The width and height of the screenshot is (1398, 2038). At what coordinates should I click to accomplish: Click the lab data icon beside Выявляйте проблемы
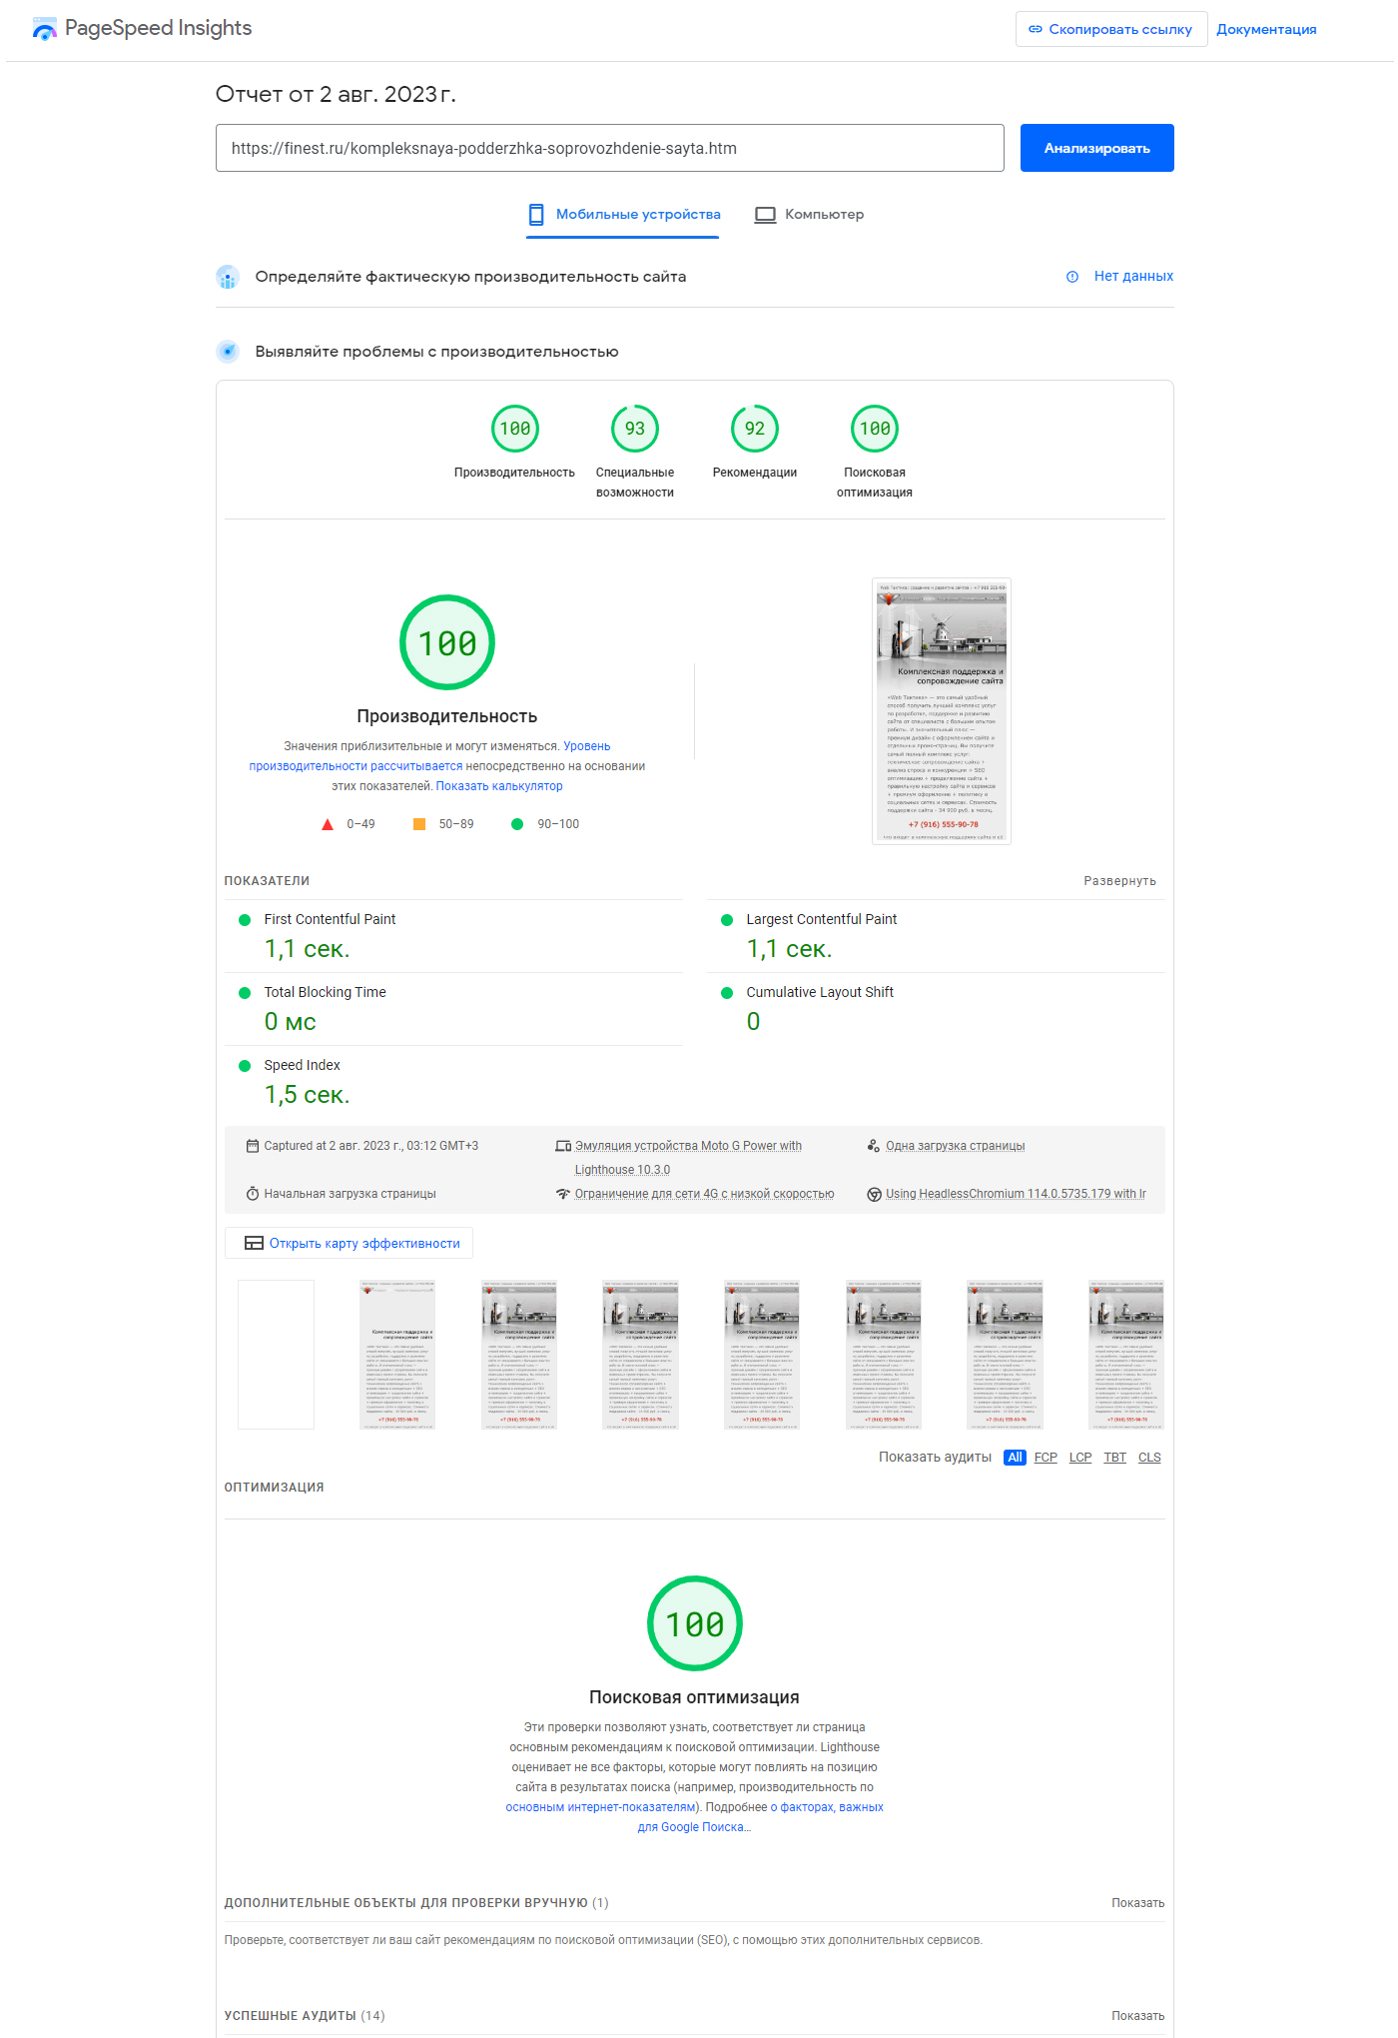tap(228, 352)
